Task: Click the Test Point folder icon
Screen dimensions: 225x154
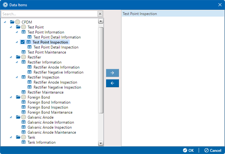Action: [18, 27]
